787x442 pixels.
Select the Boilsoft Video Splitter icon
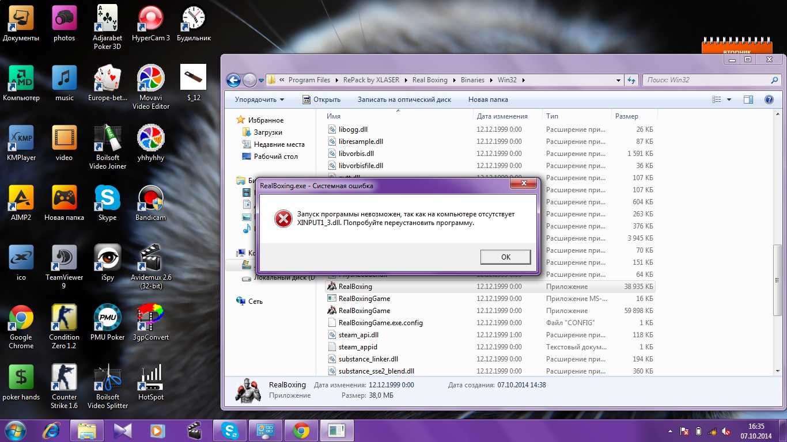pos(107,386)
